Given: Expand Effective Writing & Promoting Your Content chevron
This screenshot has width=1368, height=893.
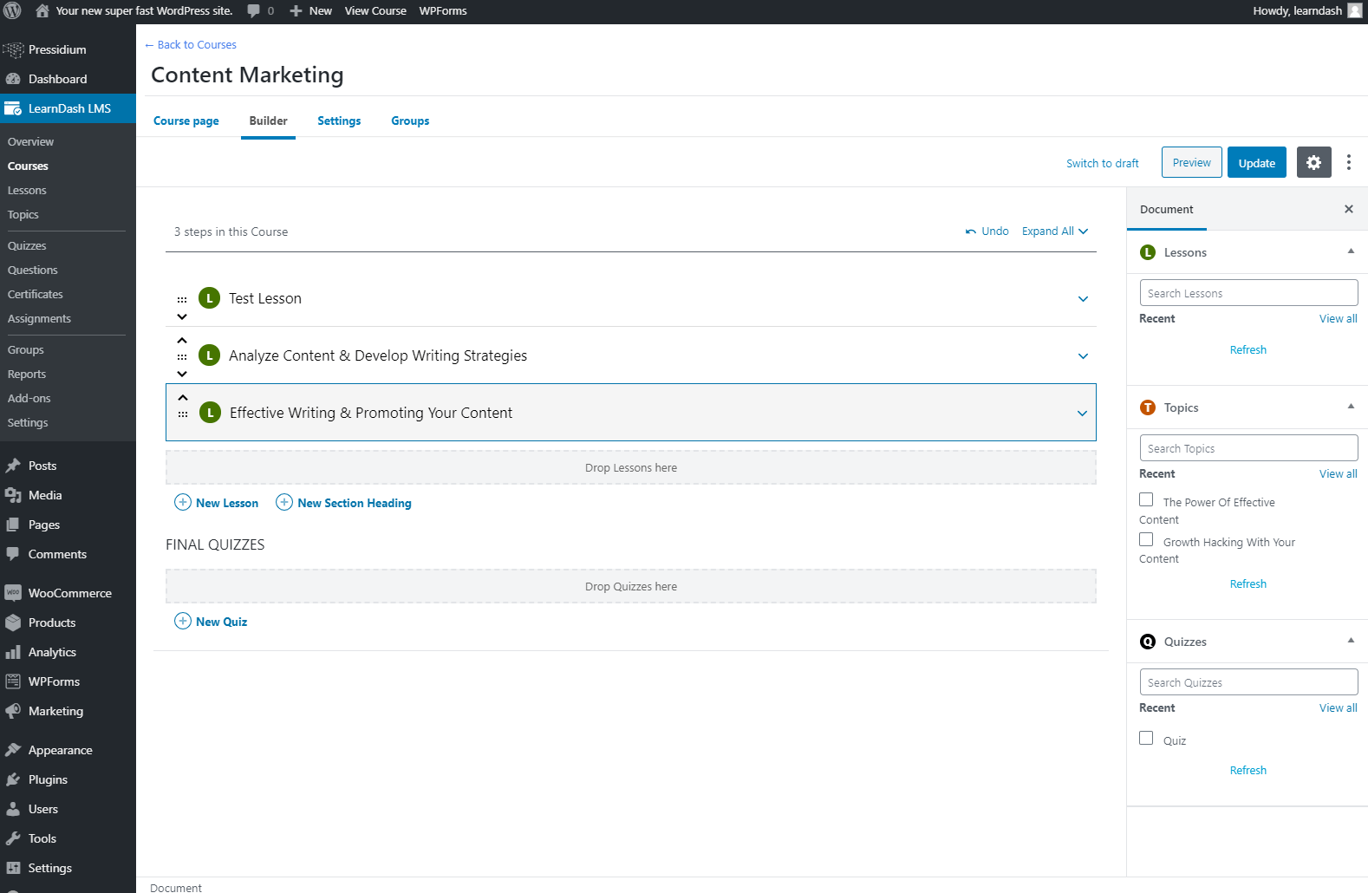Looking at the screenshot, I should point(1082,414).
